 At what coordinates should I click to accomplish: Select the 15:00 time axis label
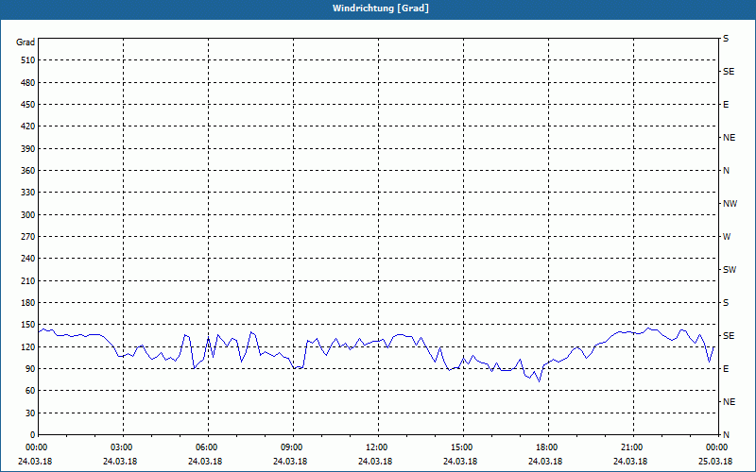click(x=463, y=447)
